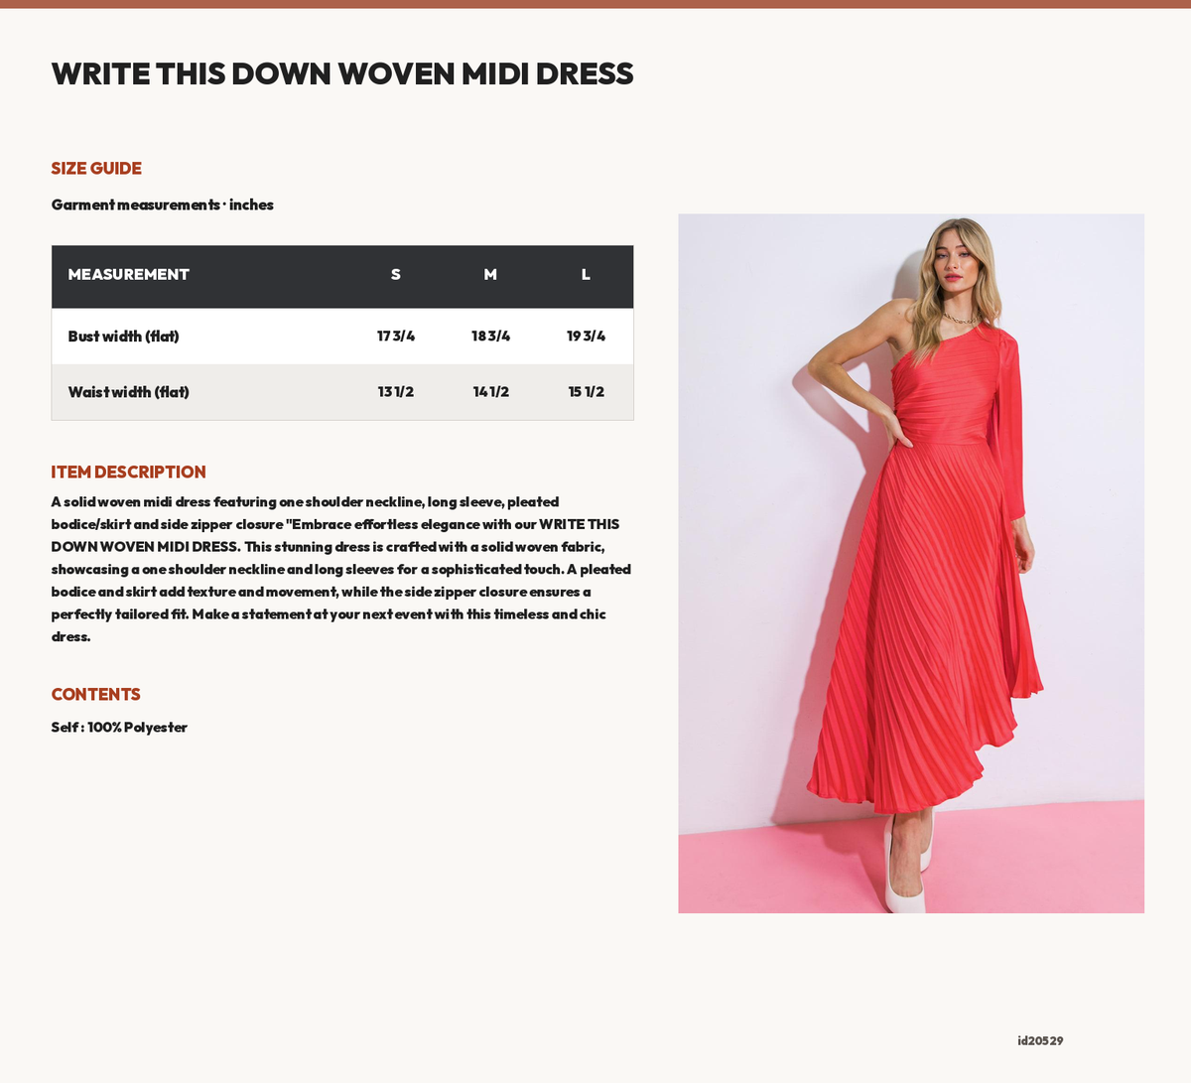Click the bust value 18 3/4
The height and width of the screenshot is (1083, 1191).
[x=490, y=337]
